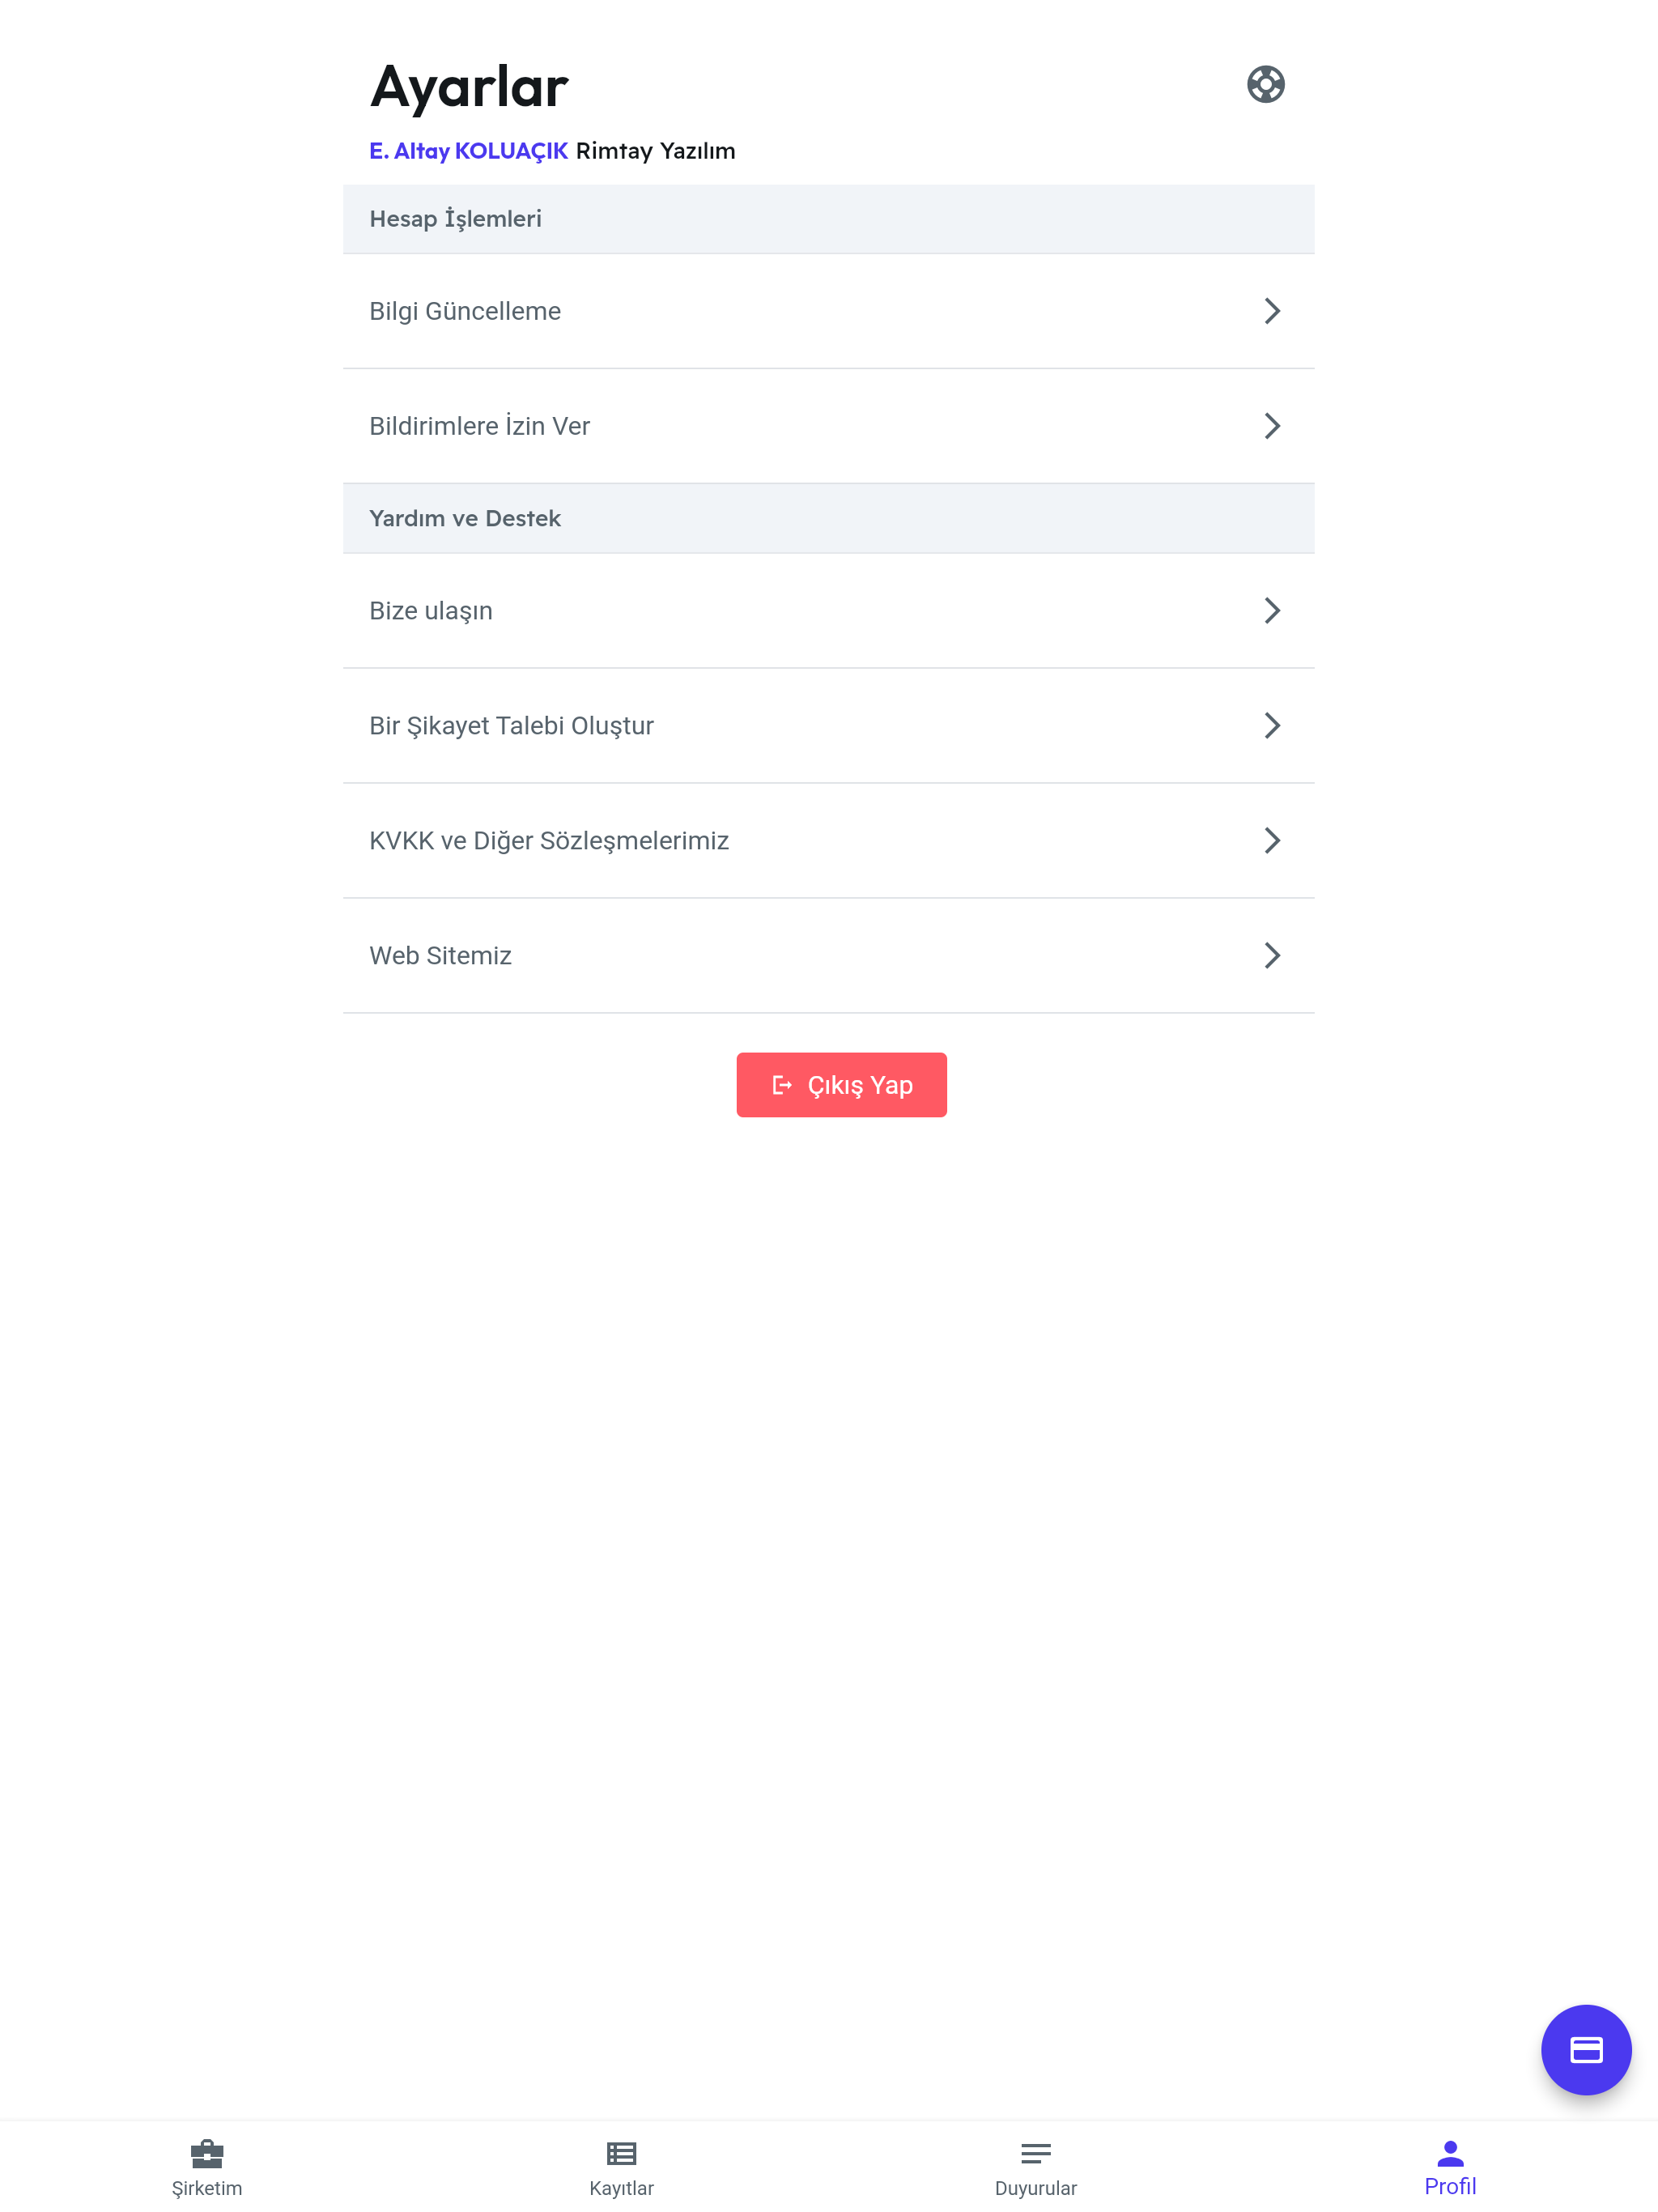Open the Web Sitemiz chevron arrow
The width and height of the screenshot is (1658, 2212).
1271,956
